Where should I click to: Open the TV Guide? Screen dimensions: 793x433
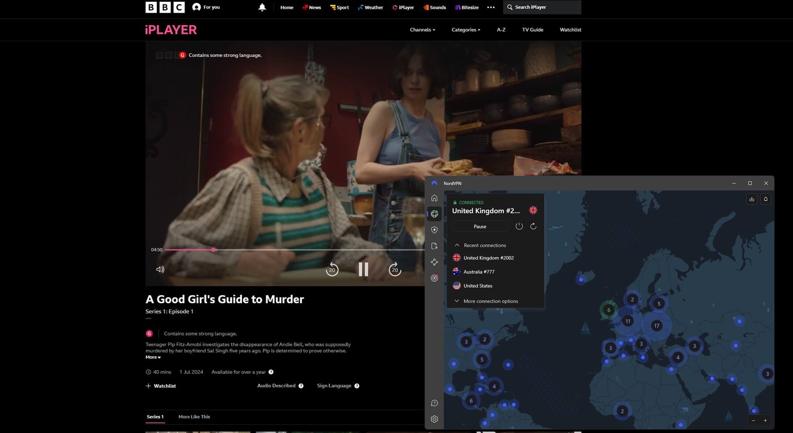533,30
